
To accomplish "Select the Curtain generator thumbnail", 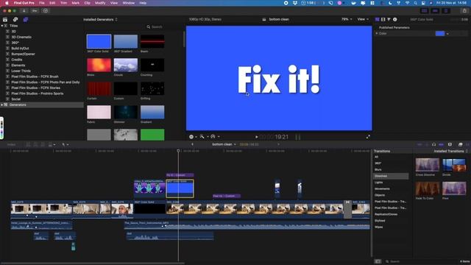I will (x=99, y=88).
